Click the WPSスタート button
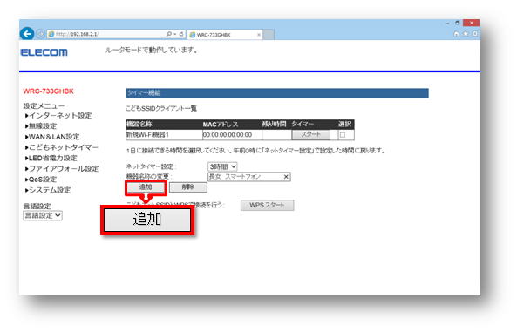Viewport: 517px width, 332px height. 267,205
